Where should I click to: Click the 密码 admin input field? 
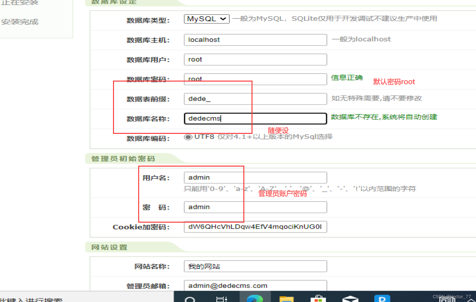point(255,207)
